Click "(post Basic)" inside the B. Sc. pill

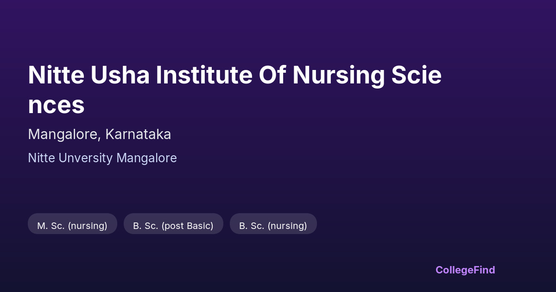point(186,226)
